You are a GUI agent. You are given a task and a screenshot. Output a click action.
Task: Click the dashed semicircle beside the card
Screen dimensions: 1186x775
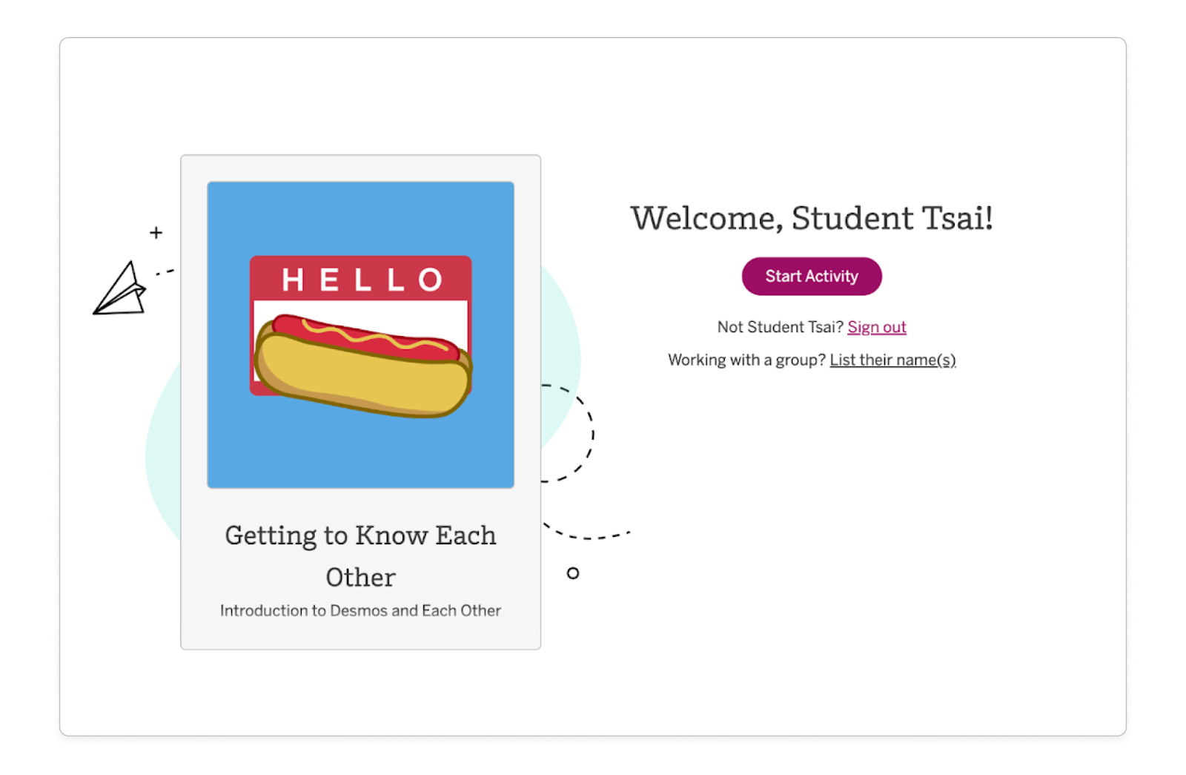point(584,434)
